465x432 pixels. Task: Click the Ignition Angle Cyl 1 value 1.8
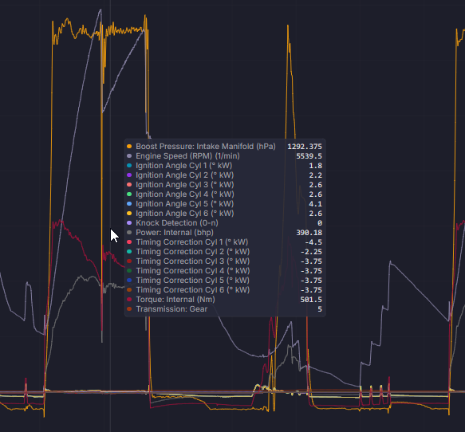(x=316, y=166)
